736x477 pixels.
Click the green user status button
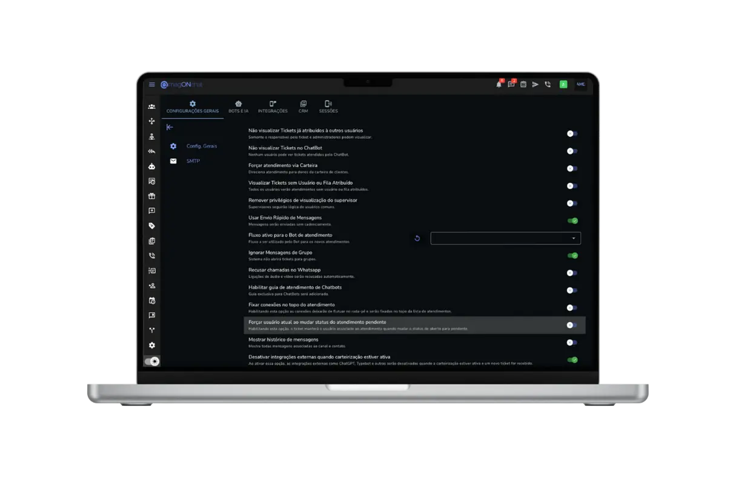pos(563,84)
